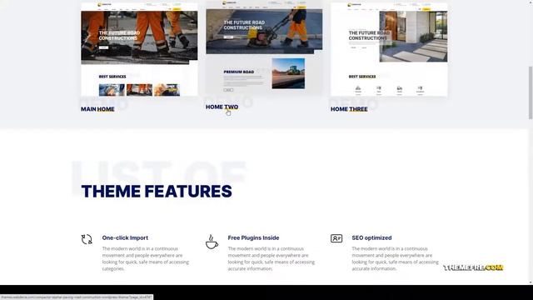
Task: Click the Home Three demo preview thumbnail
Action: pyautogui.click(x=389, y=49)
